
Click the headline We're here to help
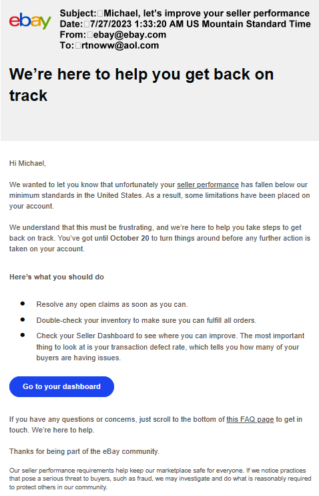click(x=141, y=85)
